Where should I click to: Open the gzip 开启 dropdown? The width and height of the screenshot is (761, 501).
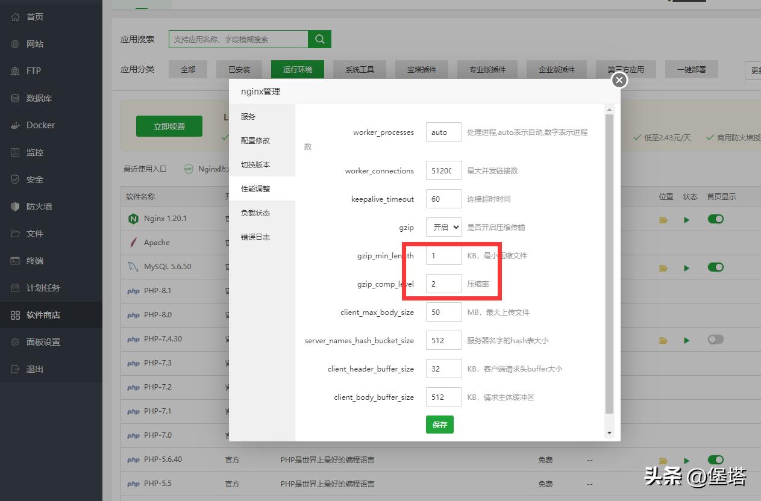pos(443,227)
